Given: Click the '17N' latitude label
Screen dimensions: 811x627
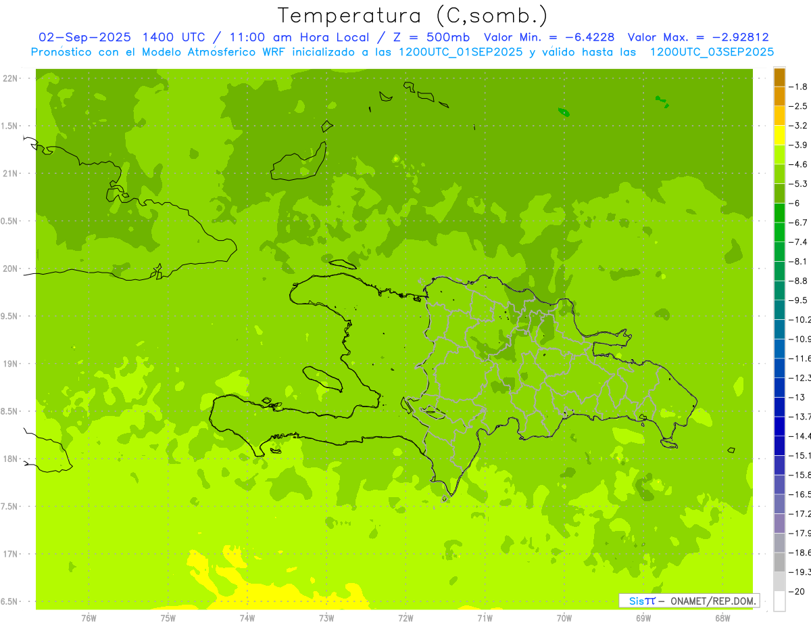Looking at the screenshot, I should 10,554.
